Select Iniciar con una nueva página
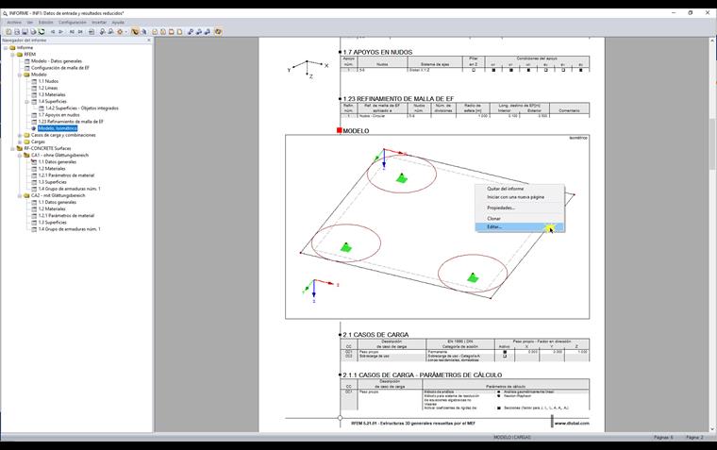 520,196
